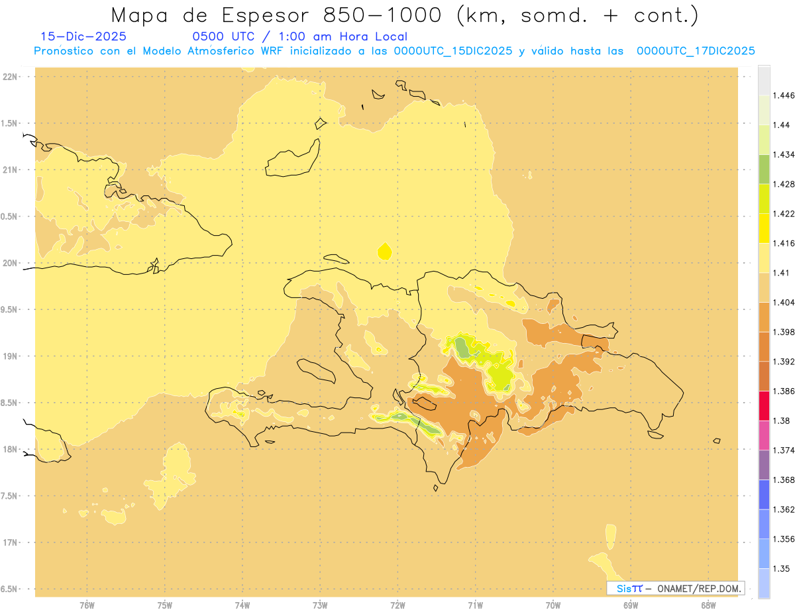Click the 21N latitude axis label

click(x=11, y=170)
